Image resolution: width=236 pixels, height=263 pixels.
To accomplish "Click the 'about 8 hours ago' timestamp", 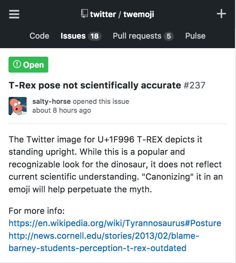I will (x=62, y=110).
